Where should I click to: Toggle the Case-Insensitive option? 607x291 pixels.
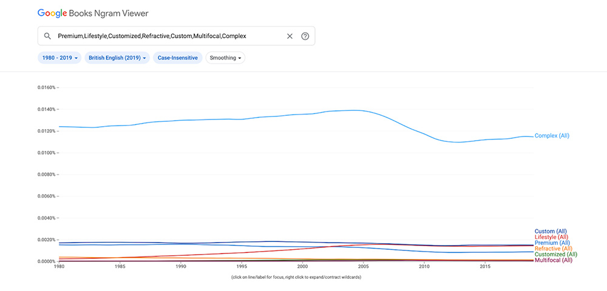pyautogui.click(x=177, y=58)
